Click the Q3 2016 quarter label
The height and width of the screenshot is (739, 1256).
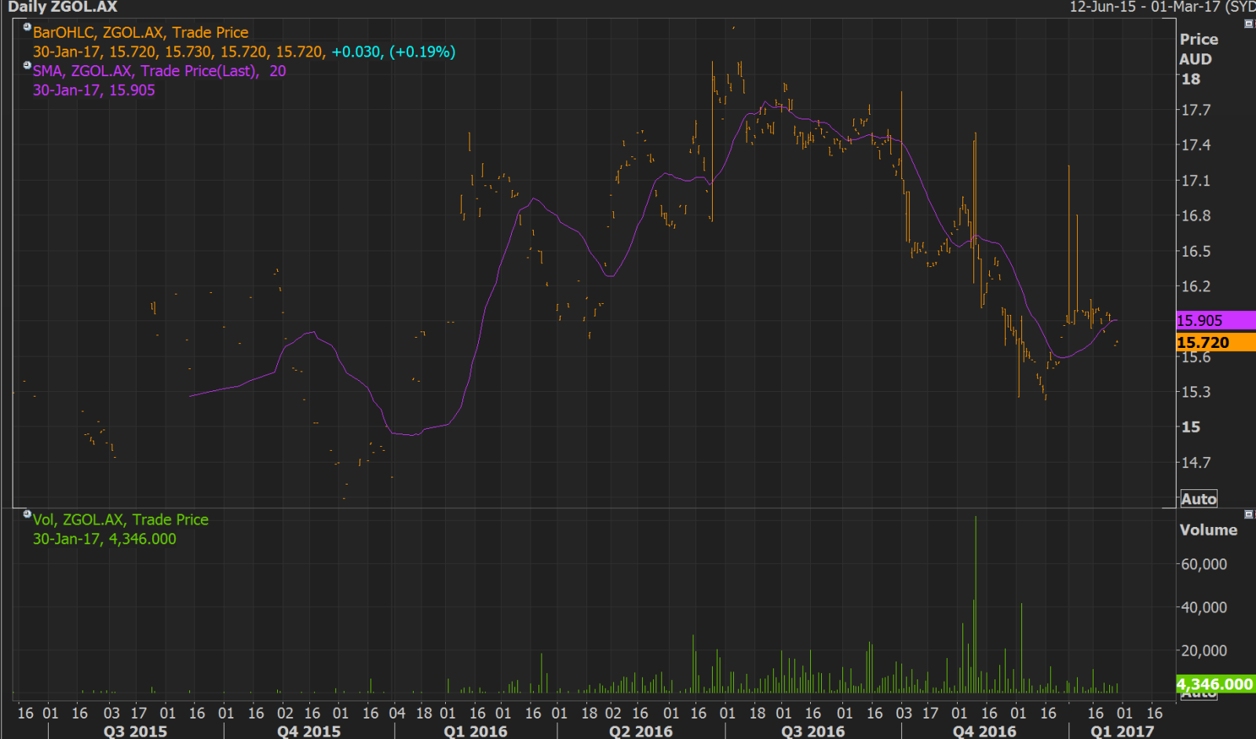pyautogui.click(x=813, y=731)
